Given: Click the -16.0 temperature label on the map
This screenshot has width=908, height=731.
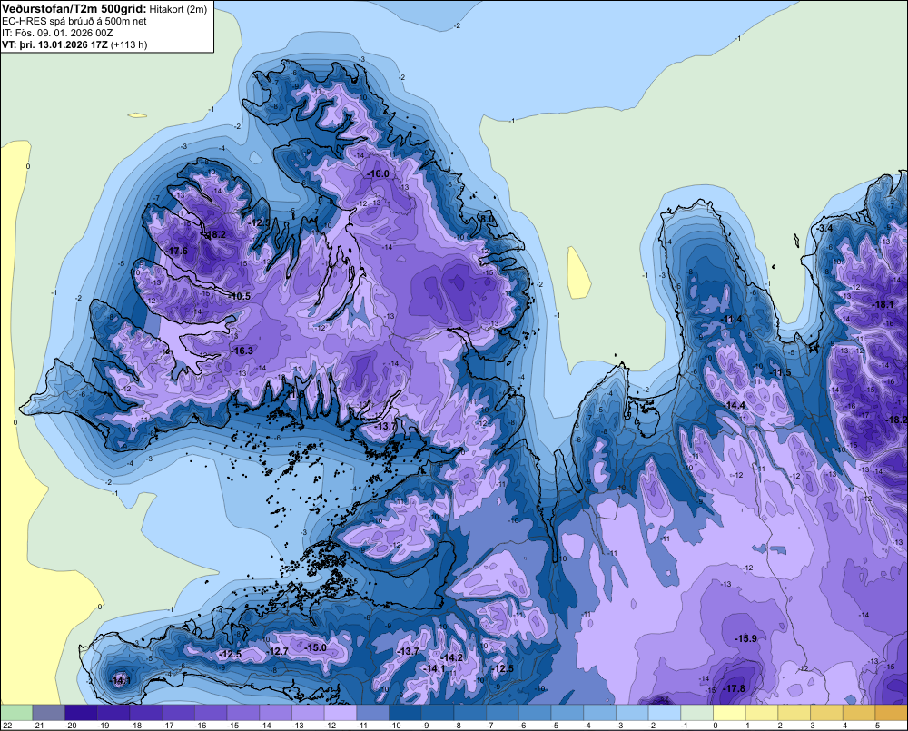Looking at the screenshot, I should [x=378, y=173].
